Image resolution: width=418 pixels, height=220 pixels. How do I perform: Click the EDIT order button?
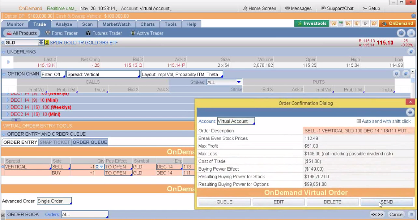pyautogui.click(x=279, y=202)
